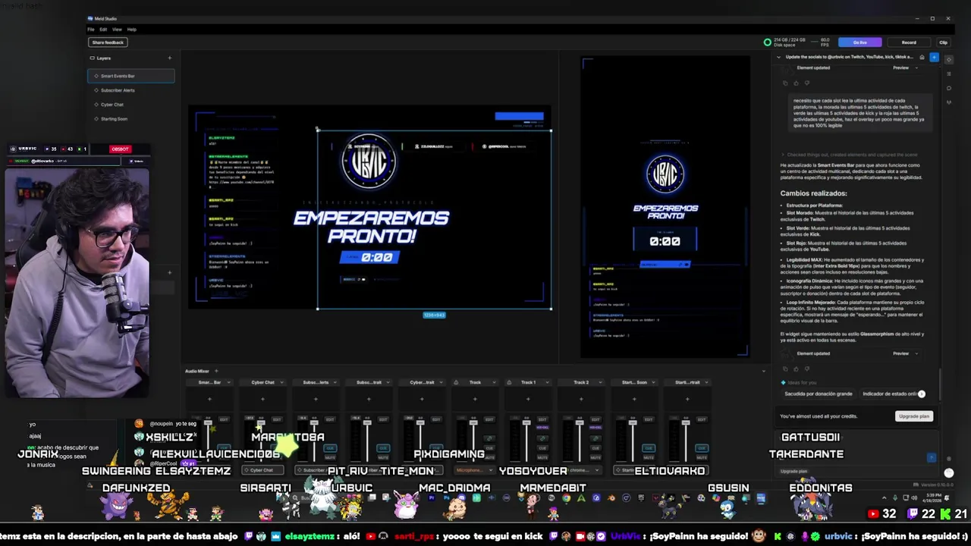Add an effect to the Track 1 channel
971x546 pixels.
[x=528, y=399]
